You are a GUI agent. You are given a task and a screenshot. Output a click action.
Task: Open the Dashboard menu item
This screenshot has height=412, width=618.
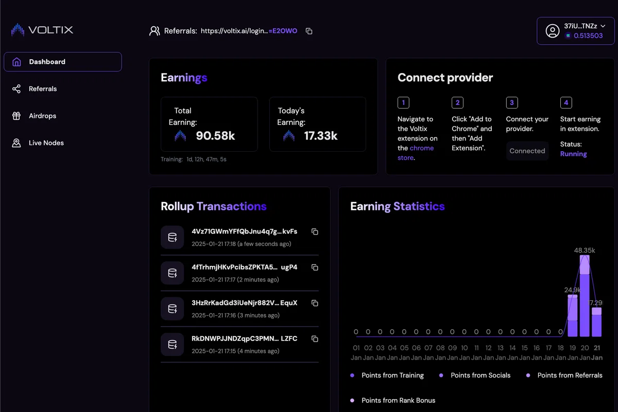[x=63, y=62]
